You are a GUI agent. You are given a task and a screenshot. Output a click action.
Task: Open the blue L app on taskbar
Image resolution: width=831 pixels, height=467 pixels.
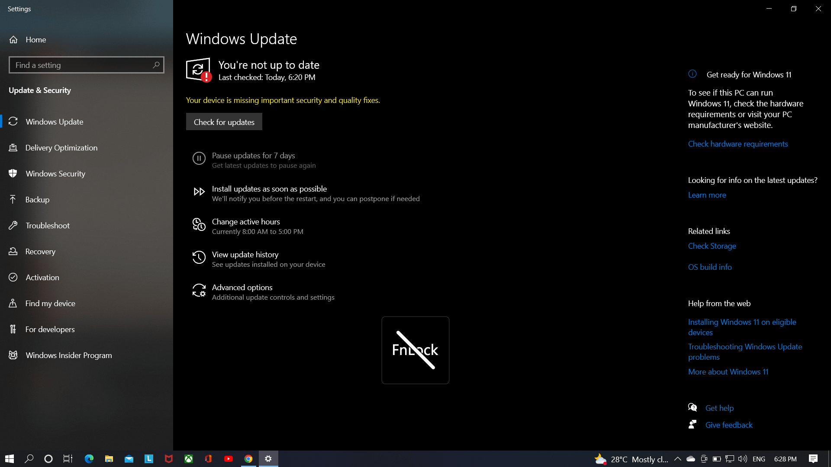pos(149,459)
